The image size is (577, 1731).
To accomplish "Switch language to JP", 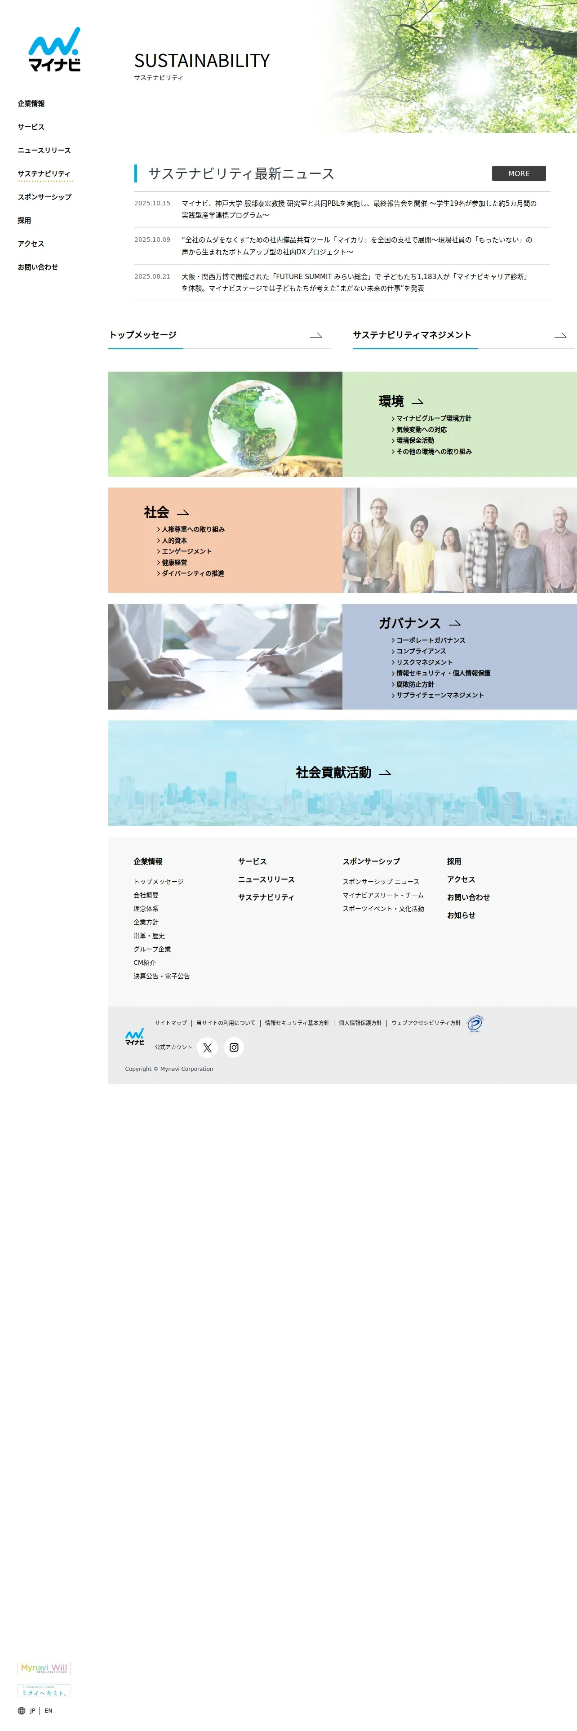I will [32, 1711].
